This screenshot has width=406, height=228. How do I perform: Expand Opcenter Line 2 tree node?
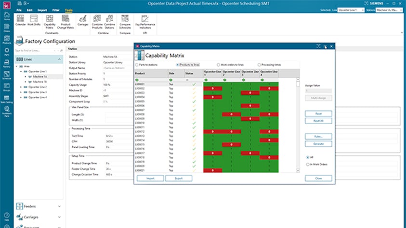tap(21, 87)
